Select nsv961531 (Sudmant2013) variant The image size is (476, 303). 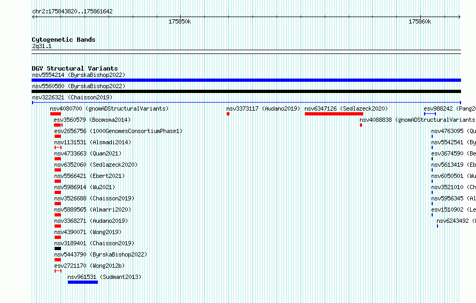(x=104, y=277)
